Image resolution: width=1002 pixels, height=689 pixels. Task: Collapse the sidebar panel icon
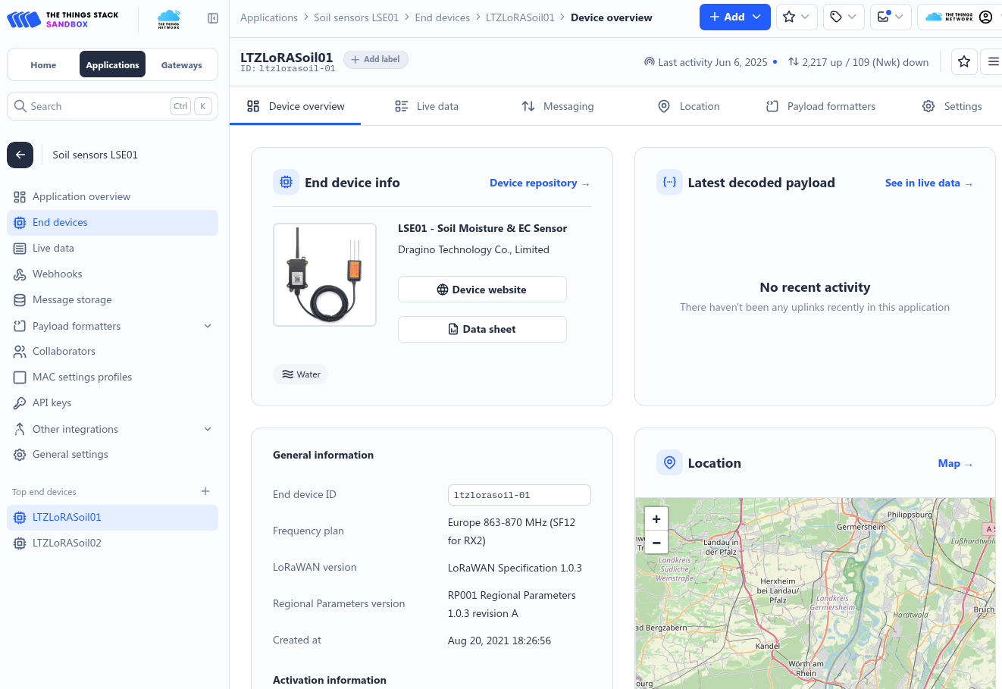click(213, 18)
